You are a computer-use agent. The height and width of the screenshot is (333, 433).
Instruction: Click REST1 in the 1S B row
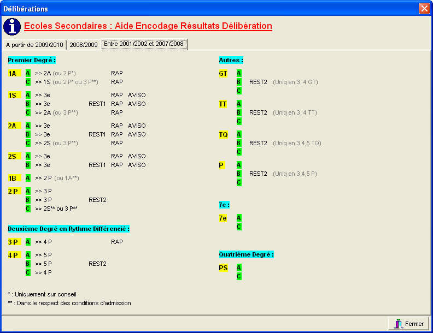tap(97, 104)
